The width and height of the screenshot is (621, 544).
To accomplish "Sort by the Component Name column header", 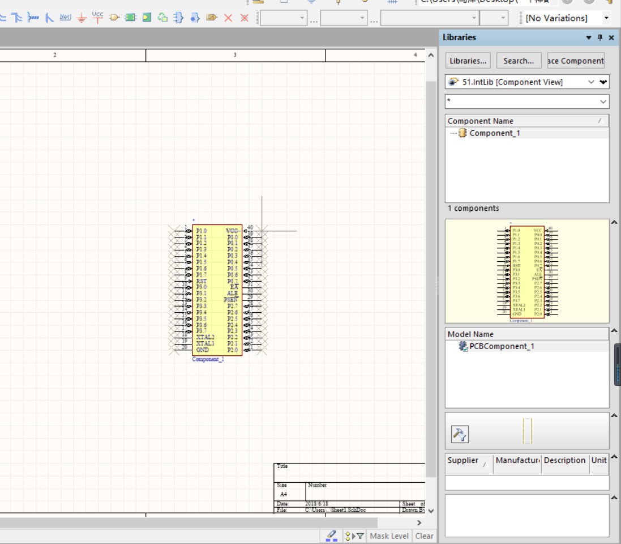I will coord(527,121).
